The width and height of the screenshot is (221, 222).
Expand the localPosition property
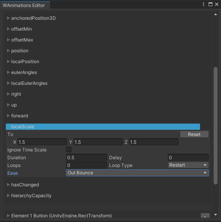click(8, 62)
